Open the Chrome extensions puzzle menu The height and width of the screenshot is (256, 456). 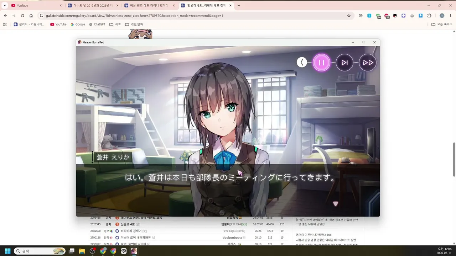pyautogui.click(x=429, y=16)
